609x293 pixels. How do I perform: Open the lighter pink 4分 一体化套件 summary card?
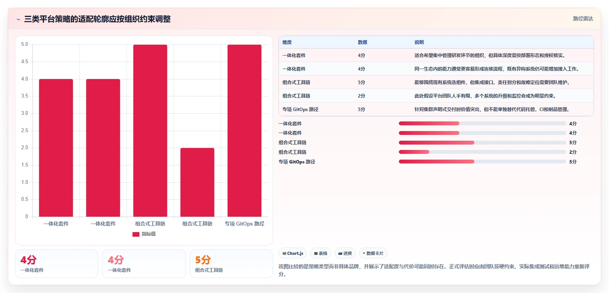coord(144,264)
